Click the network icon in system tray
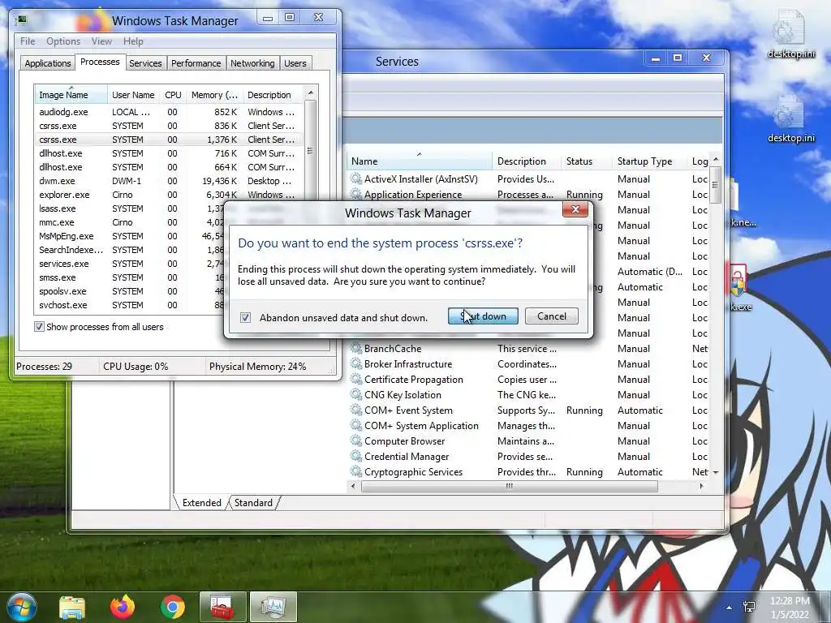831x623 pixels. [749, 607]
